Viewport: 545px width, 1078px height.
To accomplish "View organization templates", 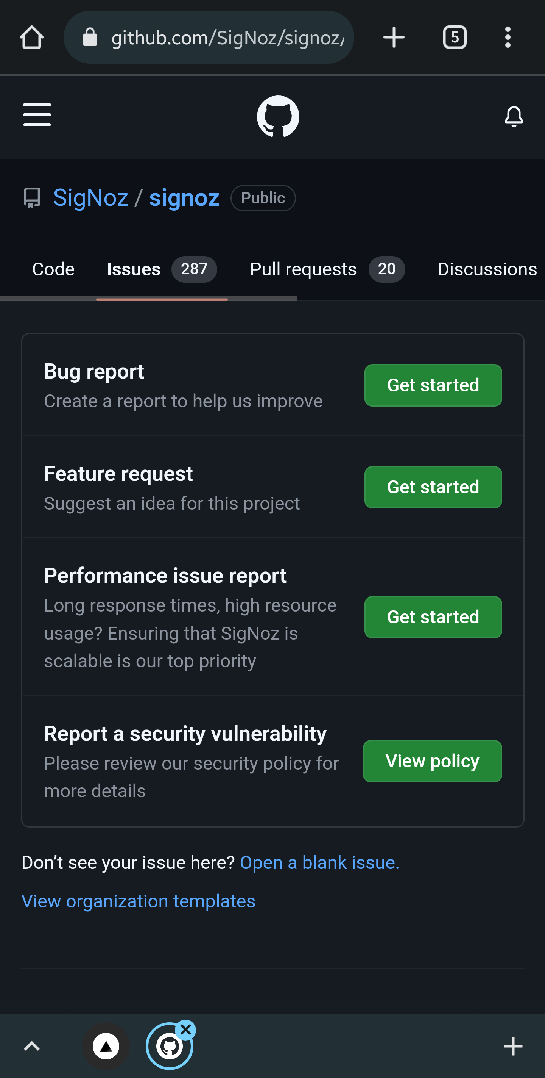I will [139, 901].
